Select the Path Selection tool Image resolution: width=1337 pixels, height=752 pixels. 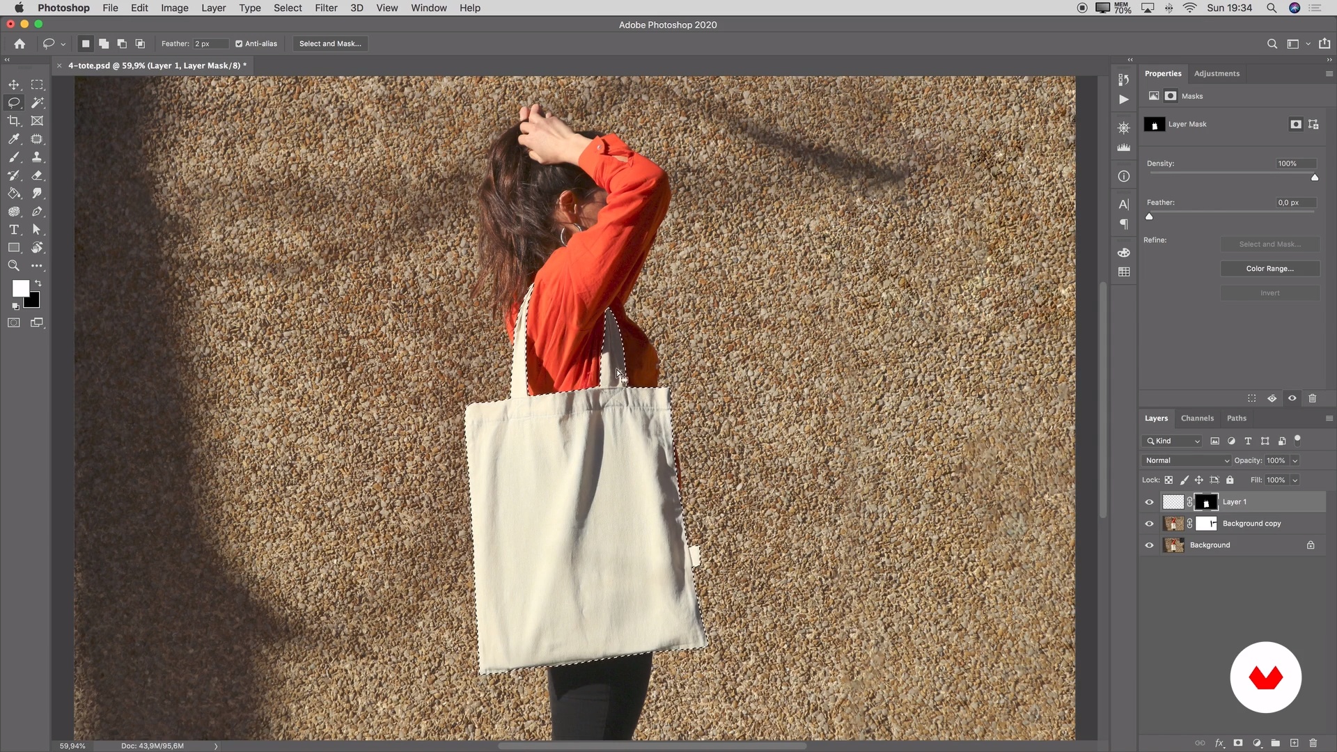[x=38, y=229]
